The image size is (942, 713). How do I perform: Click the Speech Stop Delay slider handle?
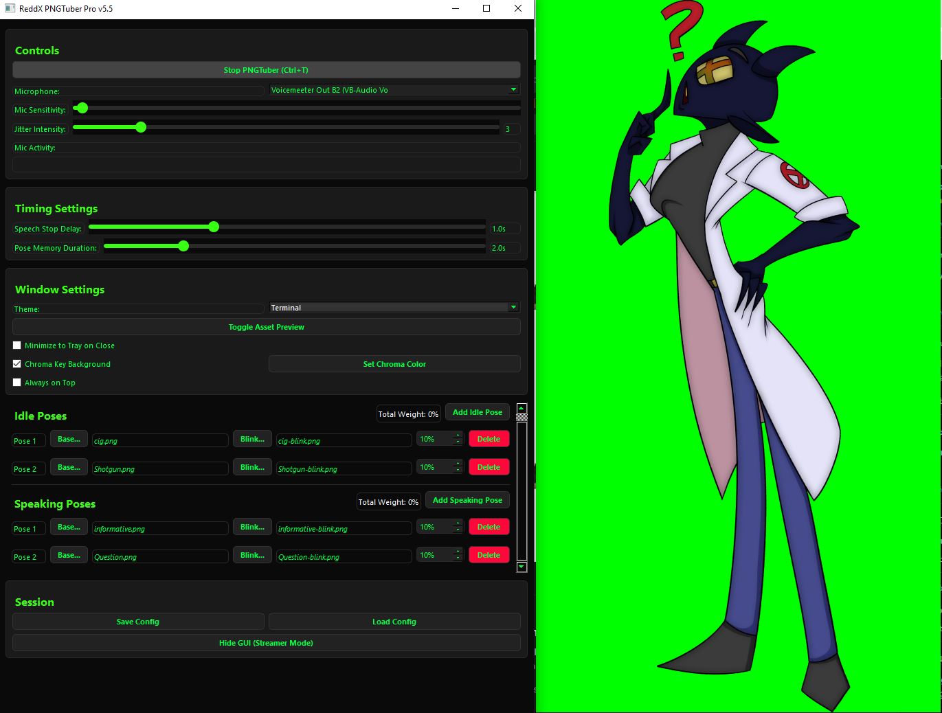pos(214,227)
